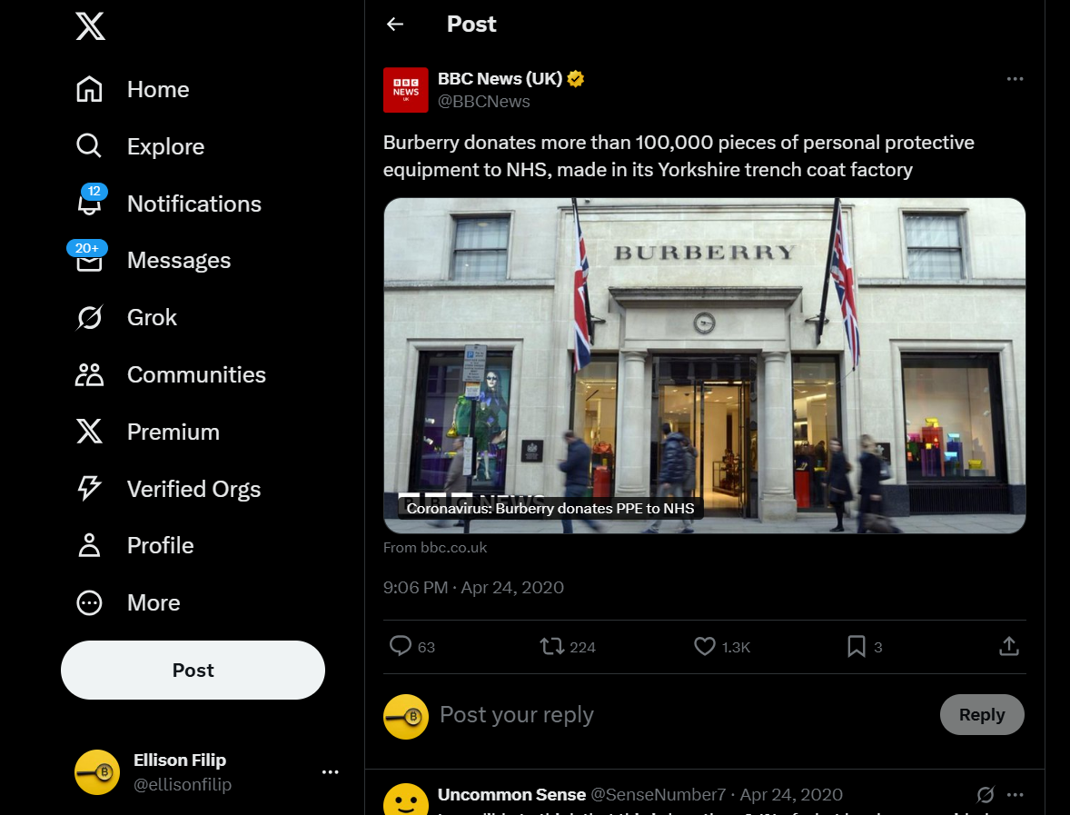This screenshot has width=1070, height=815.
Task: Open Messages envelope in sidebar
Action: pos(89,260)
